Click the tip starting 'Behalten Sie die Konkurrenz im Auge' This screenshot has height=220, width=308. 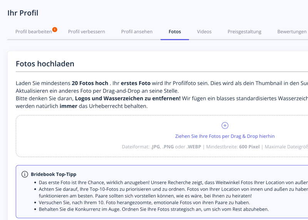154,209
